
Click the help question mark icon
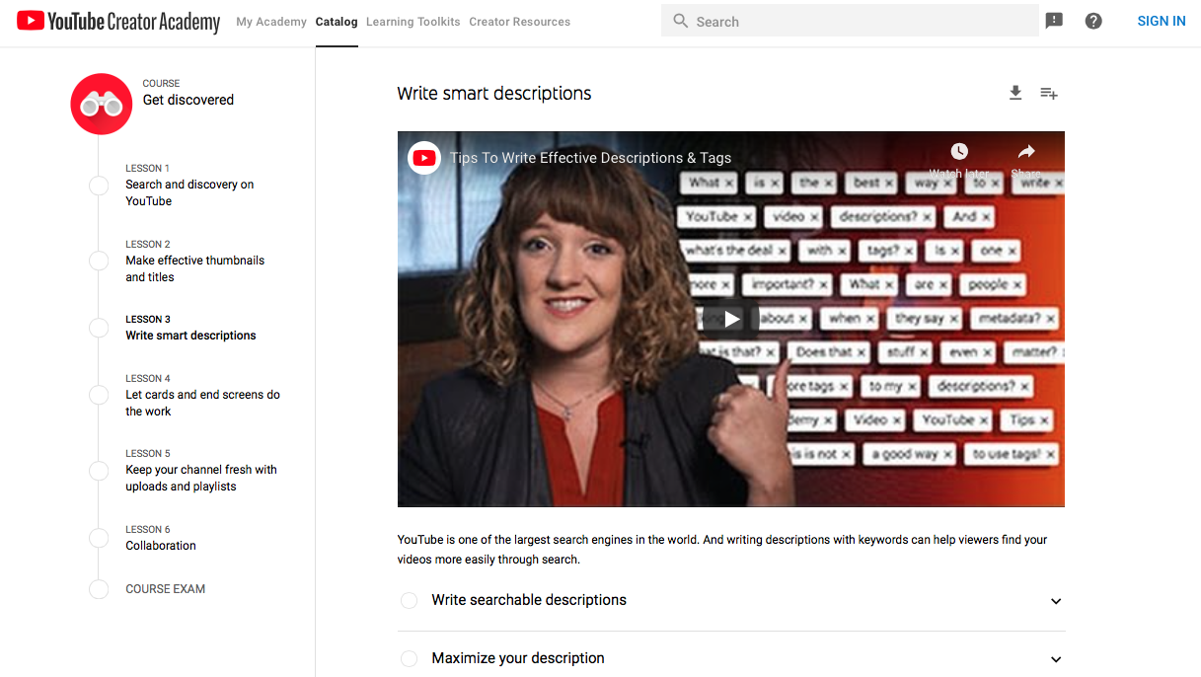coord(1093,20)
